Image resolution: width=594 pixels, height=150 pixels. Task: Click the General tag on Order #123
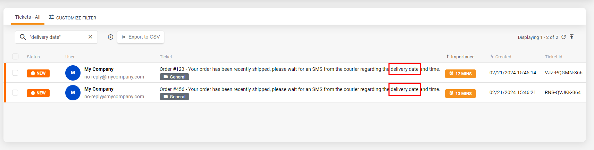click(x=174, y=77)
